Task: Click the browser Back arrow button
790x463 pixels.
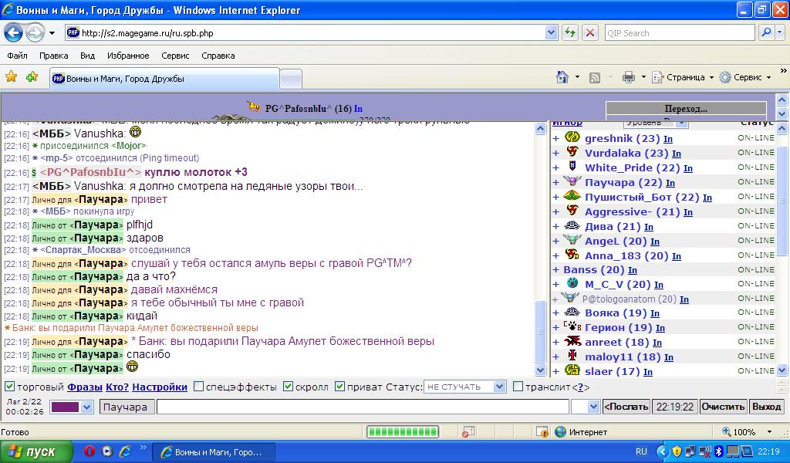Action: point(14,33)
